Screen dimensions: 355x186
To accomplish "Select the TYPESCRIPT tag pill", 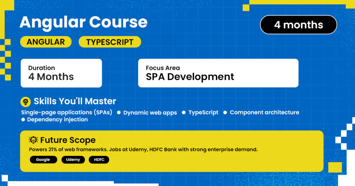I will coord(110,42).
